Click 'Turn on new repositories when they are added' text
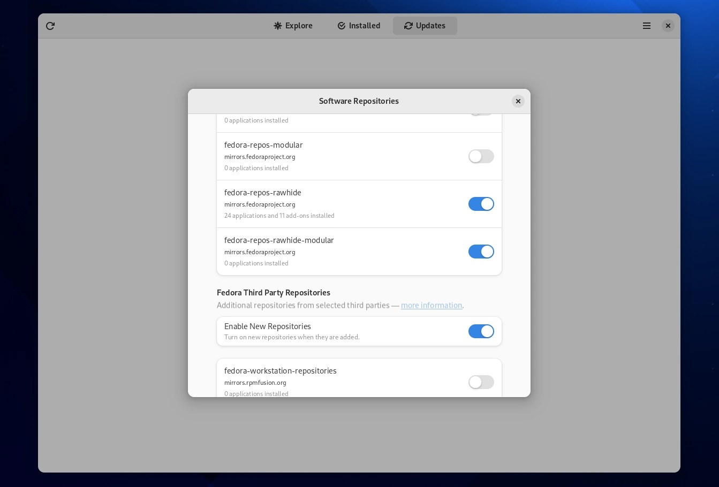This screenshot has height=487, width=719. pos(292,337)
